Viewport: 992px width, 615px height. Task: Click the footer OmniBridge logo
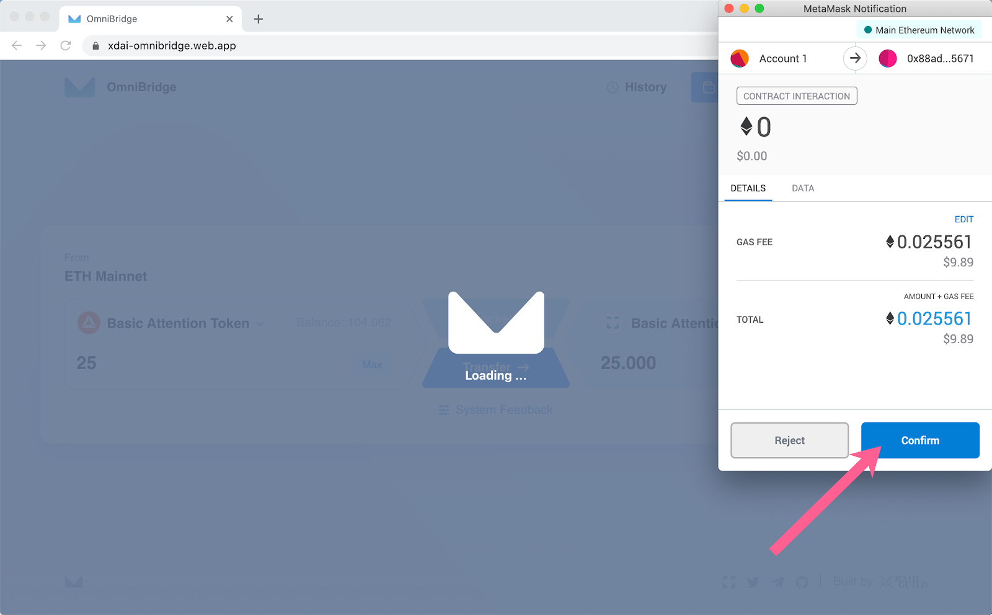pyautogui.click(x=74, y=582)
